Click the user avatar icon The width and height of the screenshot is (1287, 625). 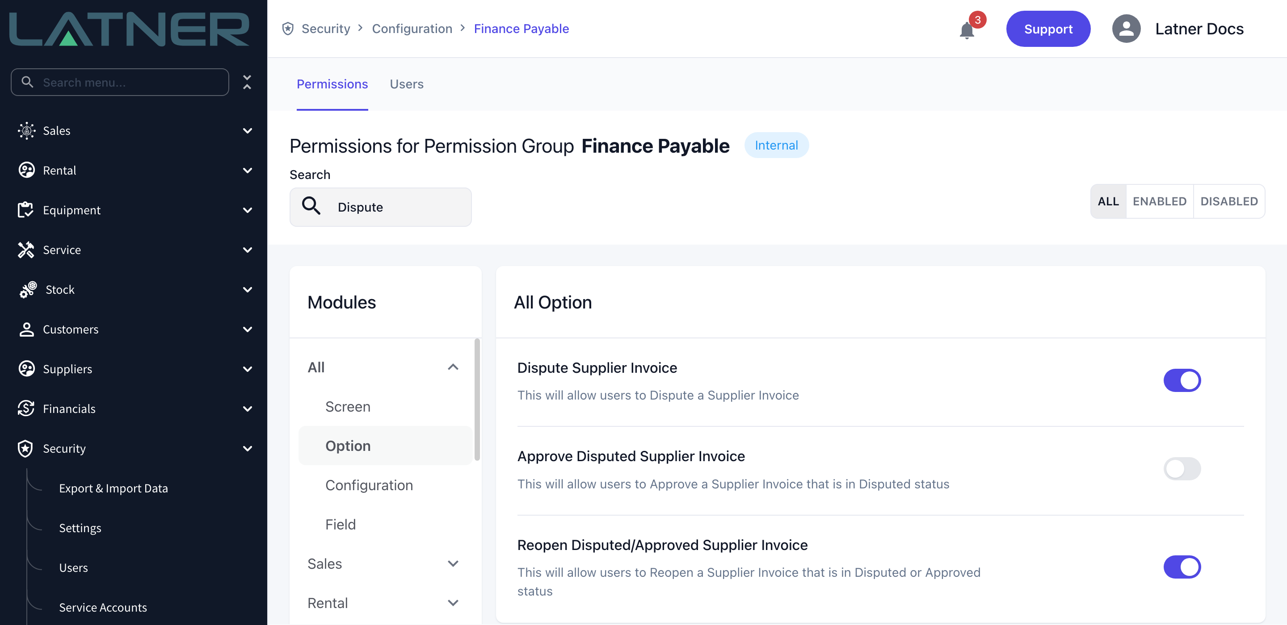(x=1126, y=29)
